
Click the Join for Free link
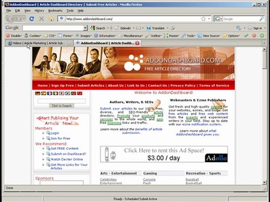coord(60,139)
